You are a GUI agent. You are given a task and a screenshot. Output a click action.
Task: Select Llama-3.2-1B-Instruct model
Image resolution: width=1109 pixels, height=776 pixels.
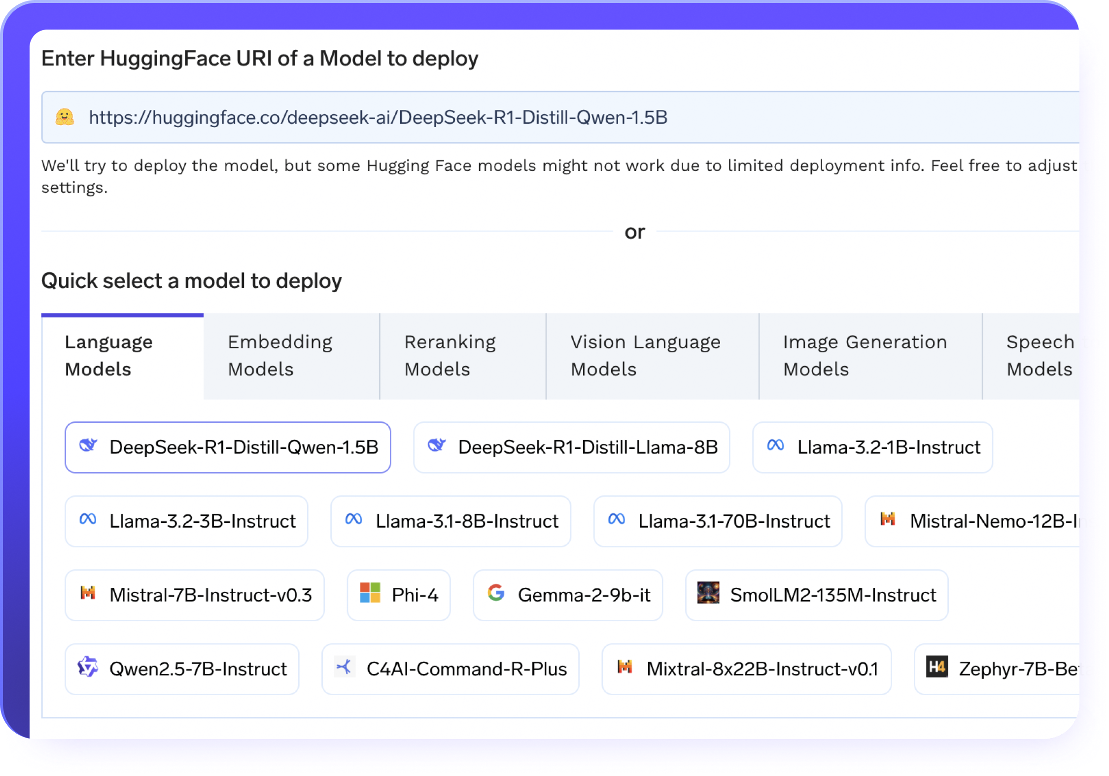point(873,447)
